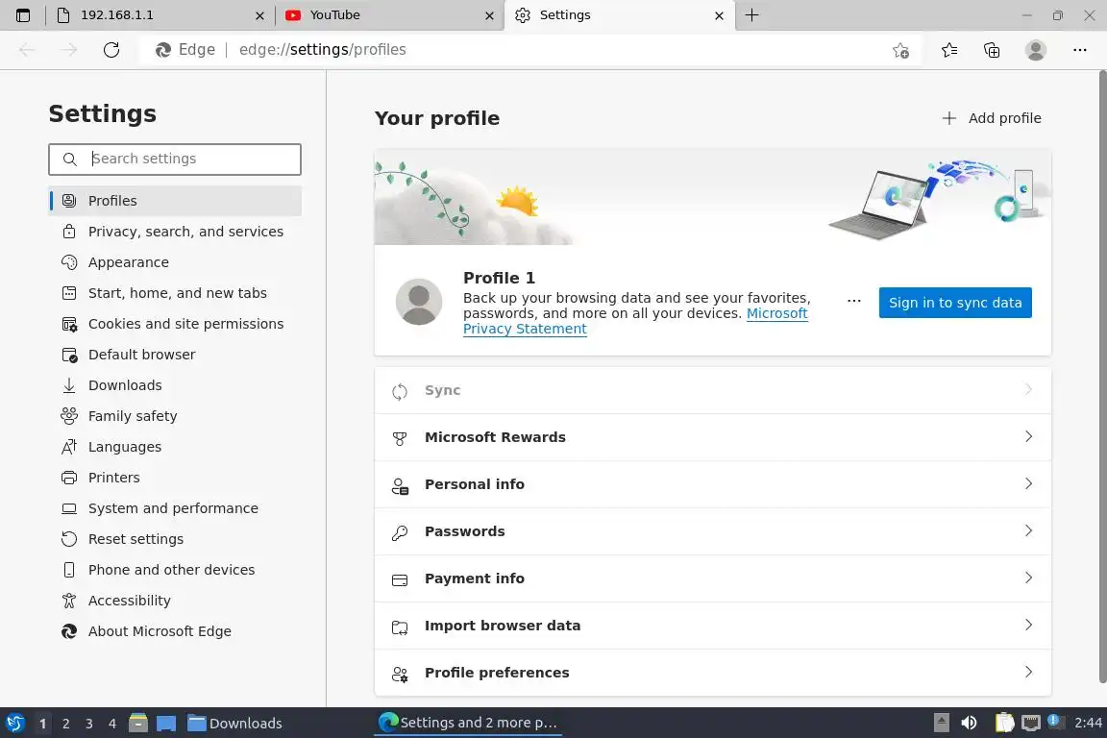
Task: Click the browser Back arrow
Action: pos(27,49)
